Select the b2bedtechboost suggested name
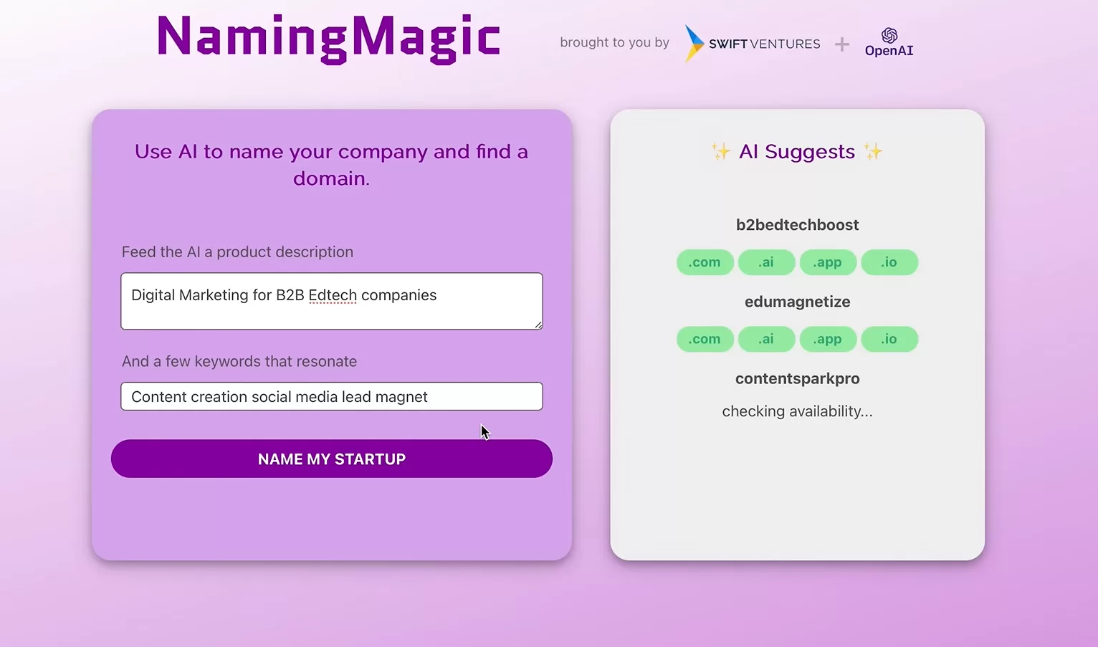 tap(797, 225)
